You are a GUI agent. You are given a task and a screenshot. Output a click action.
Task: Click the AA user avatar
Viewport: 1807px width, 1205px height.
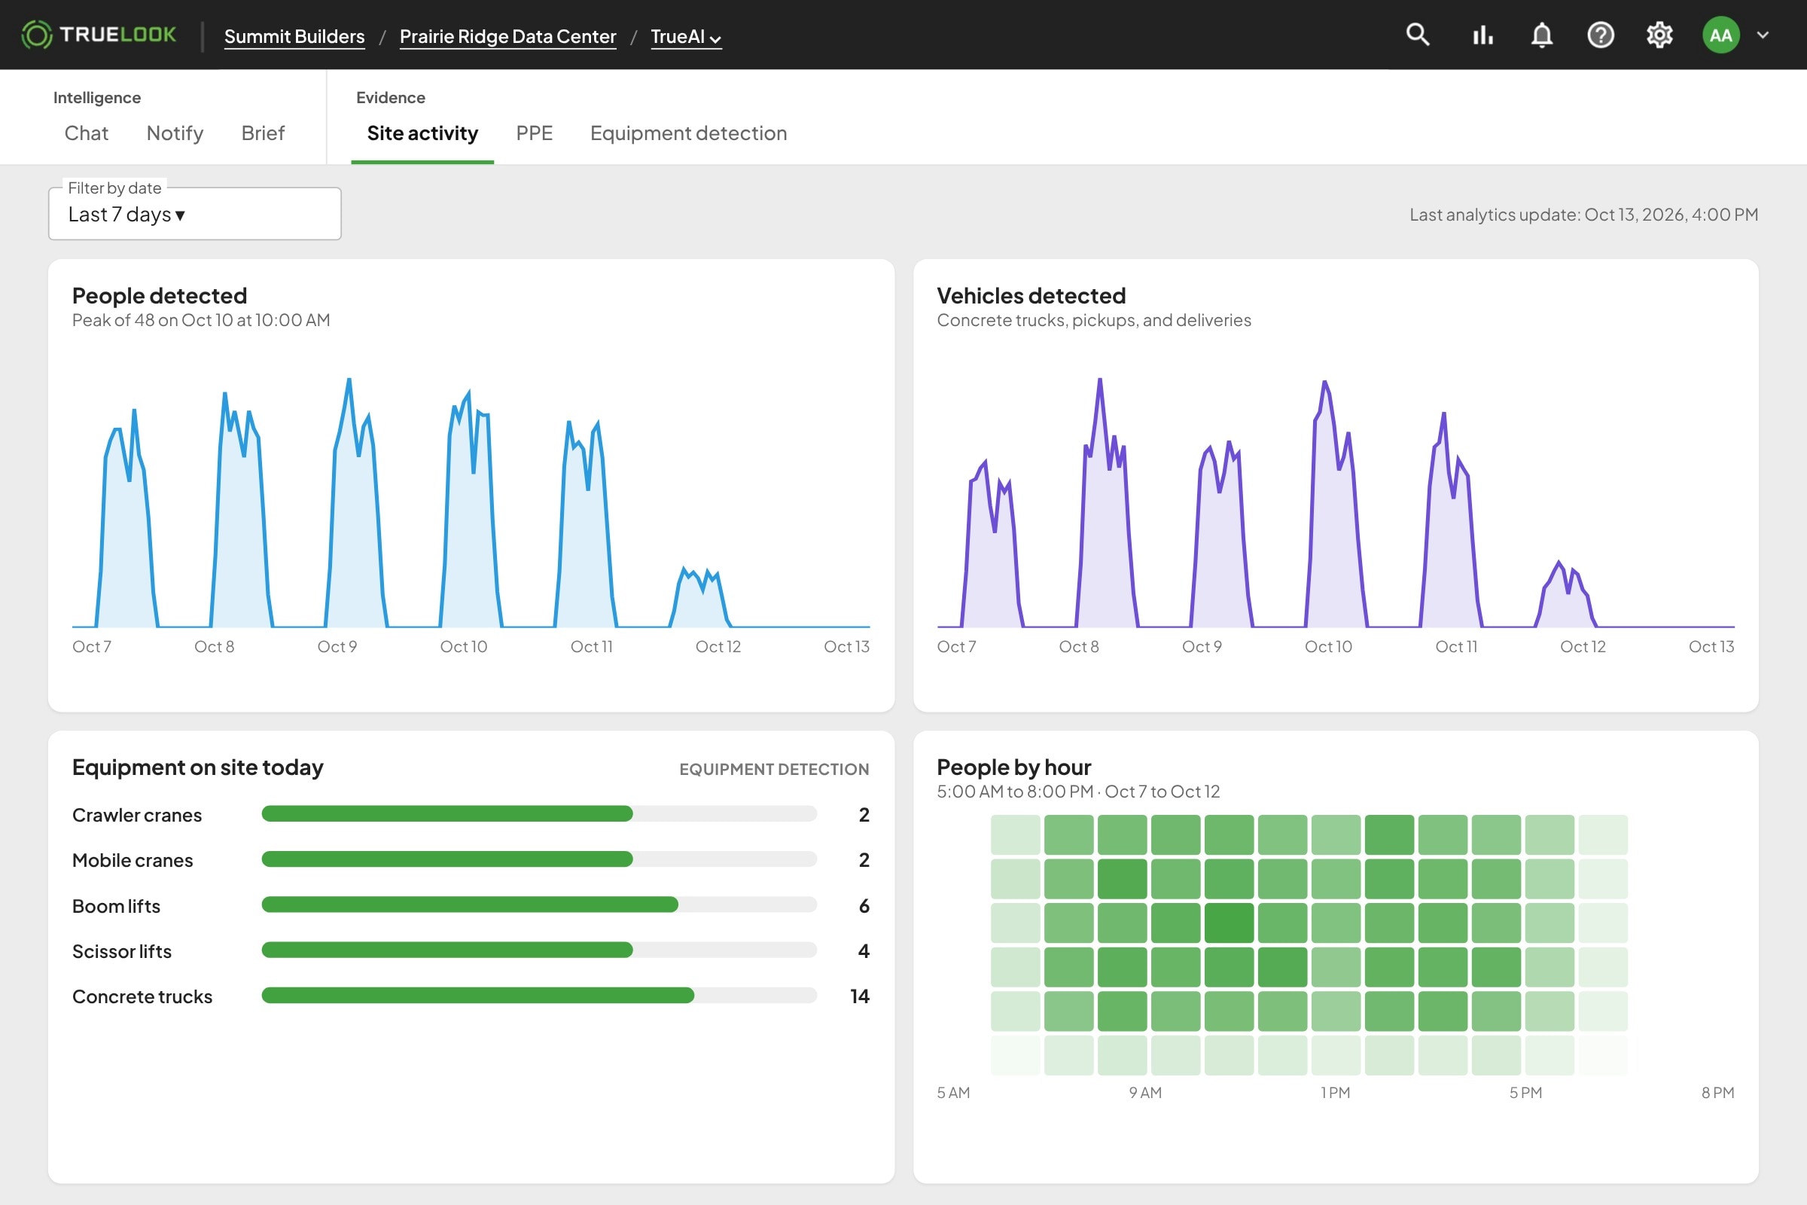[1721, 35]
